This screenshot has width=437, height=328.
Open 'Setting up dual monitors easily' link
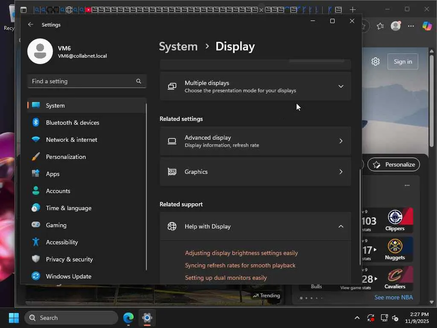(226, 278)
